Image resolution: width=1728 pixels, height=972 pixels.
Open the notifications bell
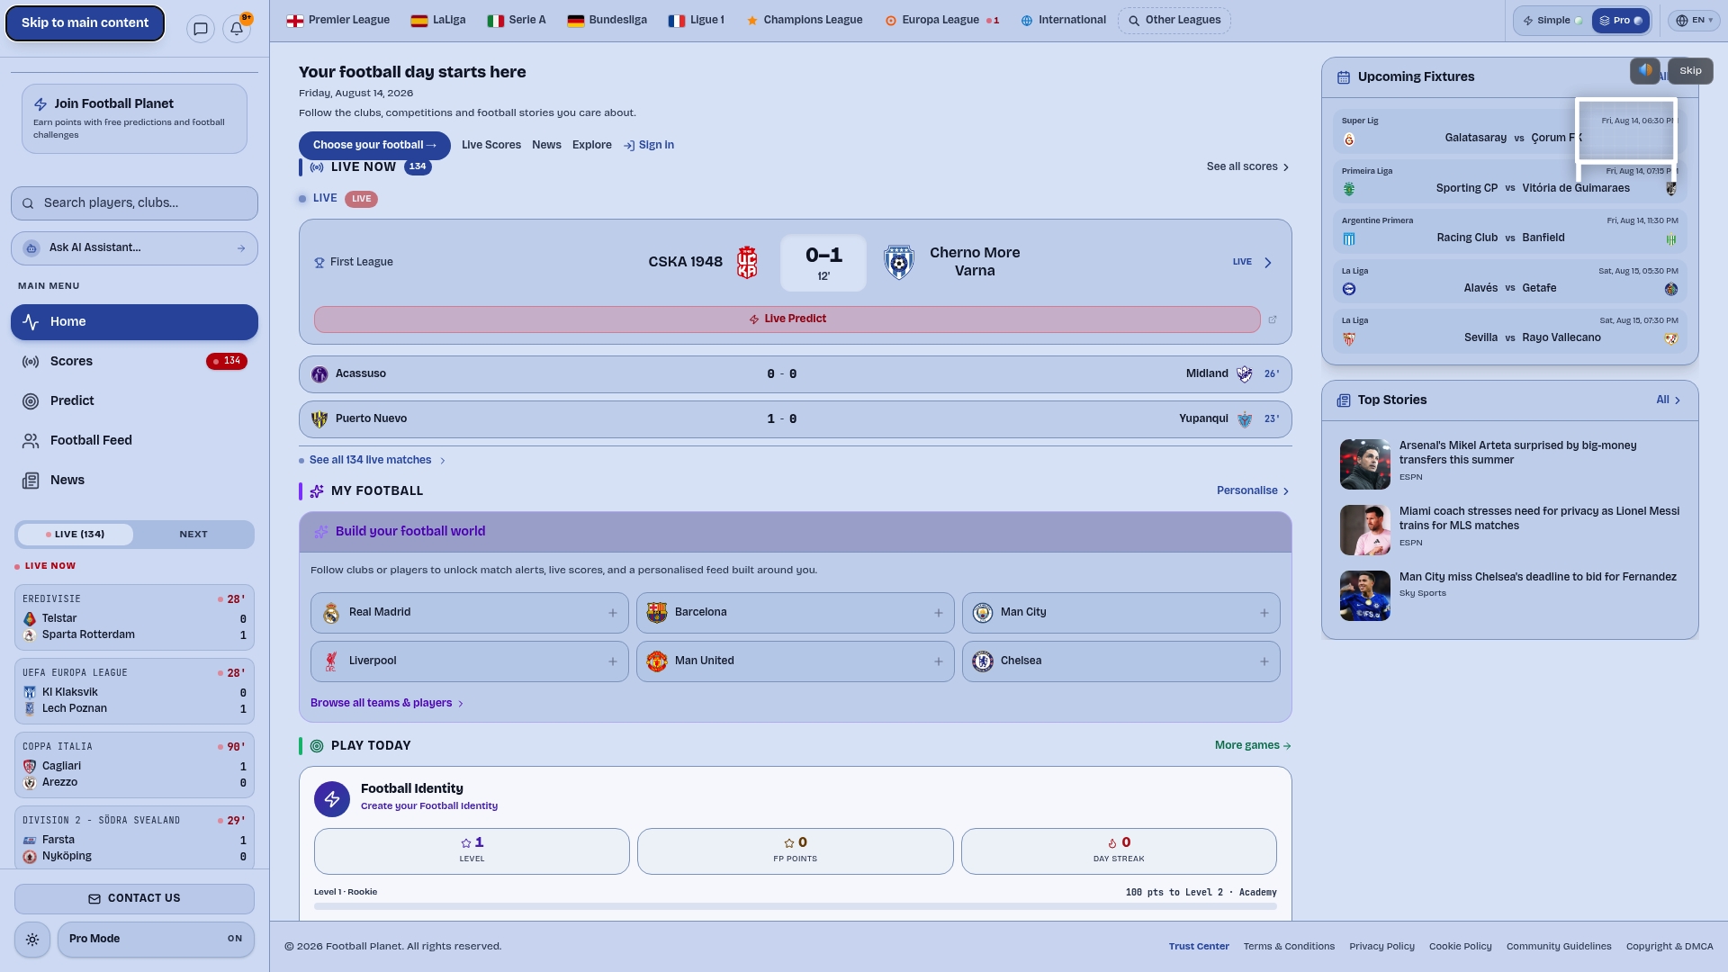[237, 29]
